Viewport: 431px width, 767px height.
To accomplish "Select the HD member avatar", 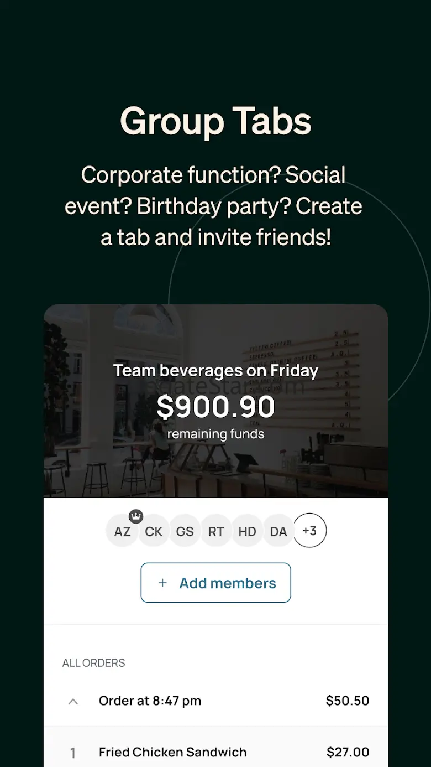I will click(247, 532).
